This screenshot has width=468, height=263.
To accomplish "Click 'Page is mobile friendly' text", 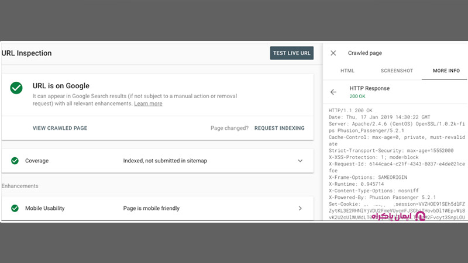I will point(152,208).
